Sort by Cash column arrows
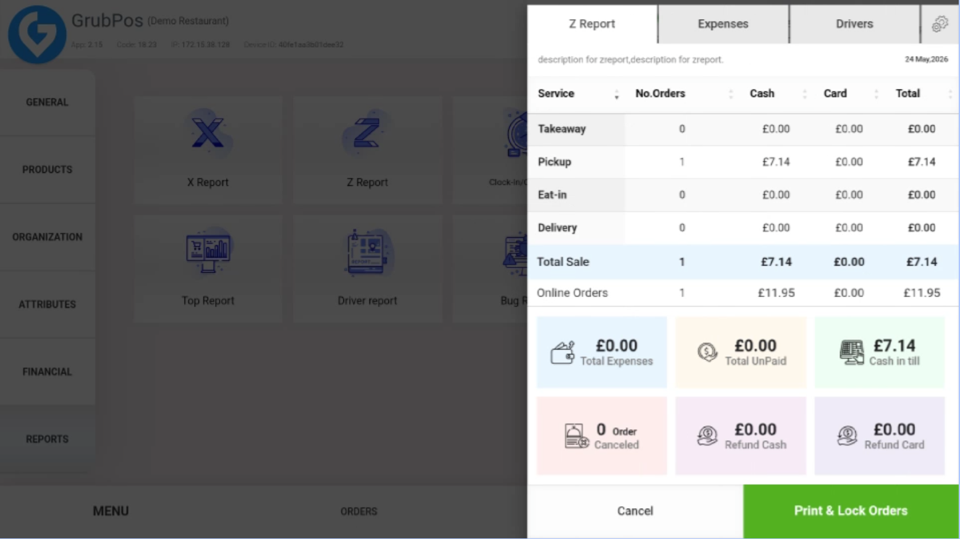This screenshot has width=960, height=539. tap(804, 94)
